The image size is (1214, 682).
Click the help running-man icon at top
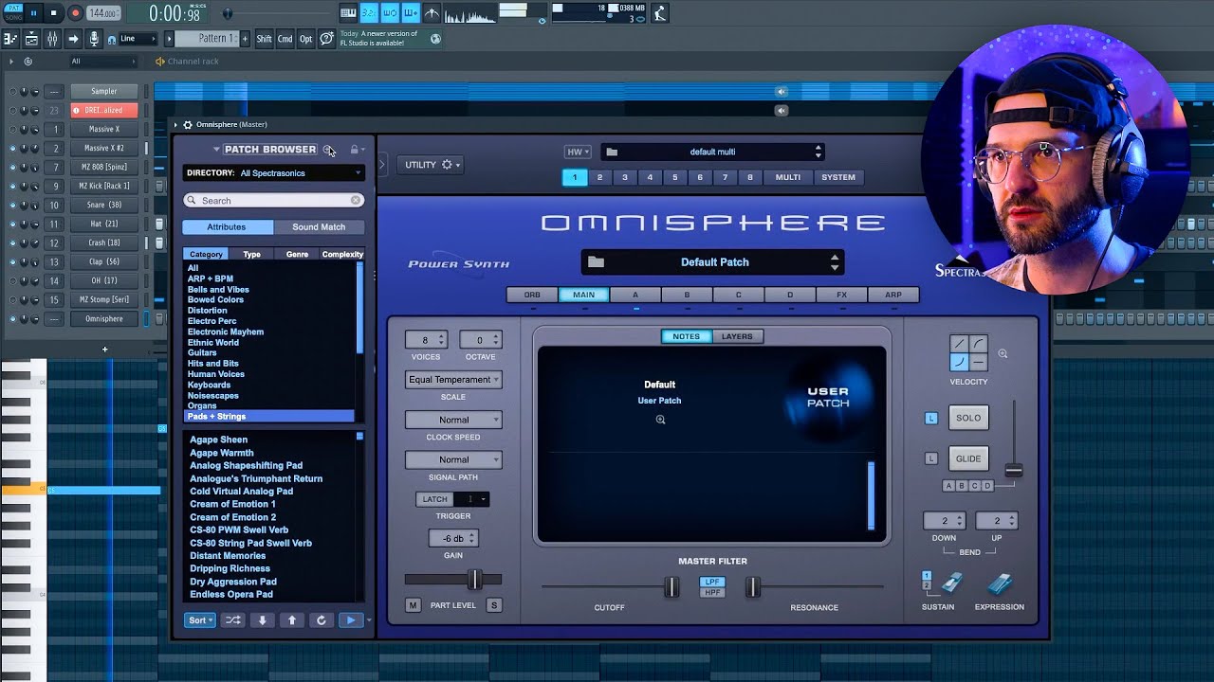pyautogui.click(x=660, y=13)
